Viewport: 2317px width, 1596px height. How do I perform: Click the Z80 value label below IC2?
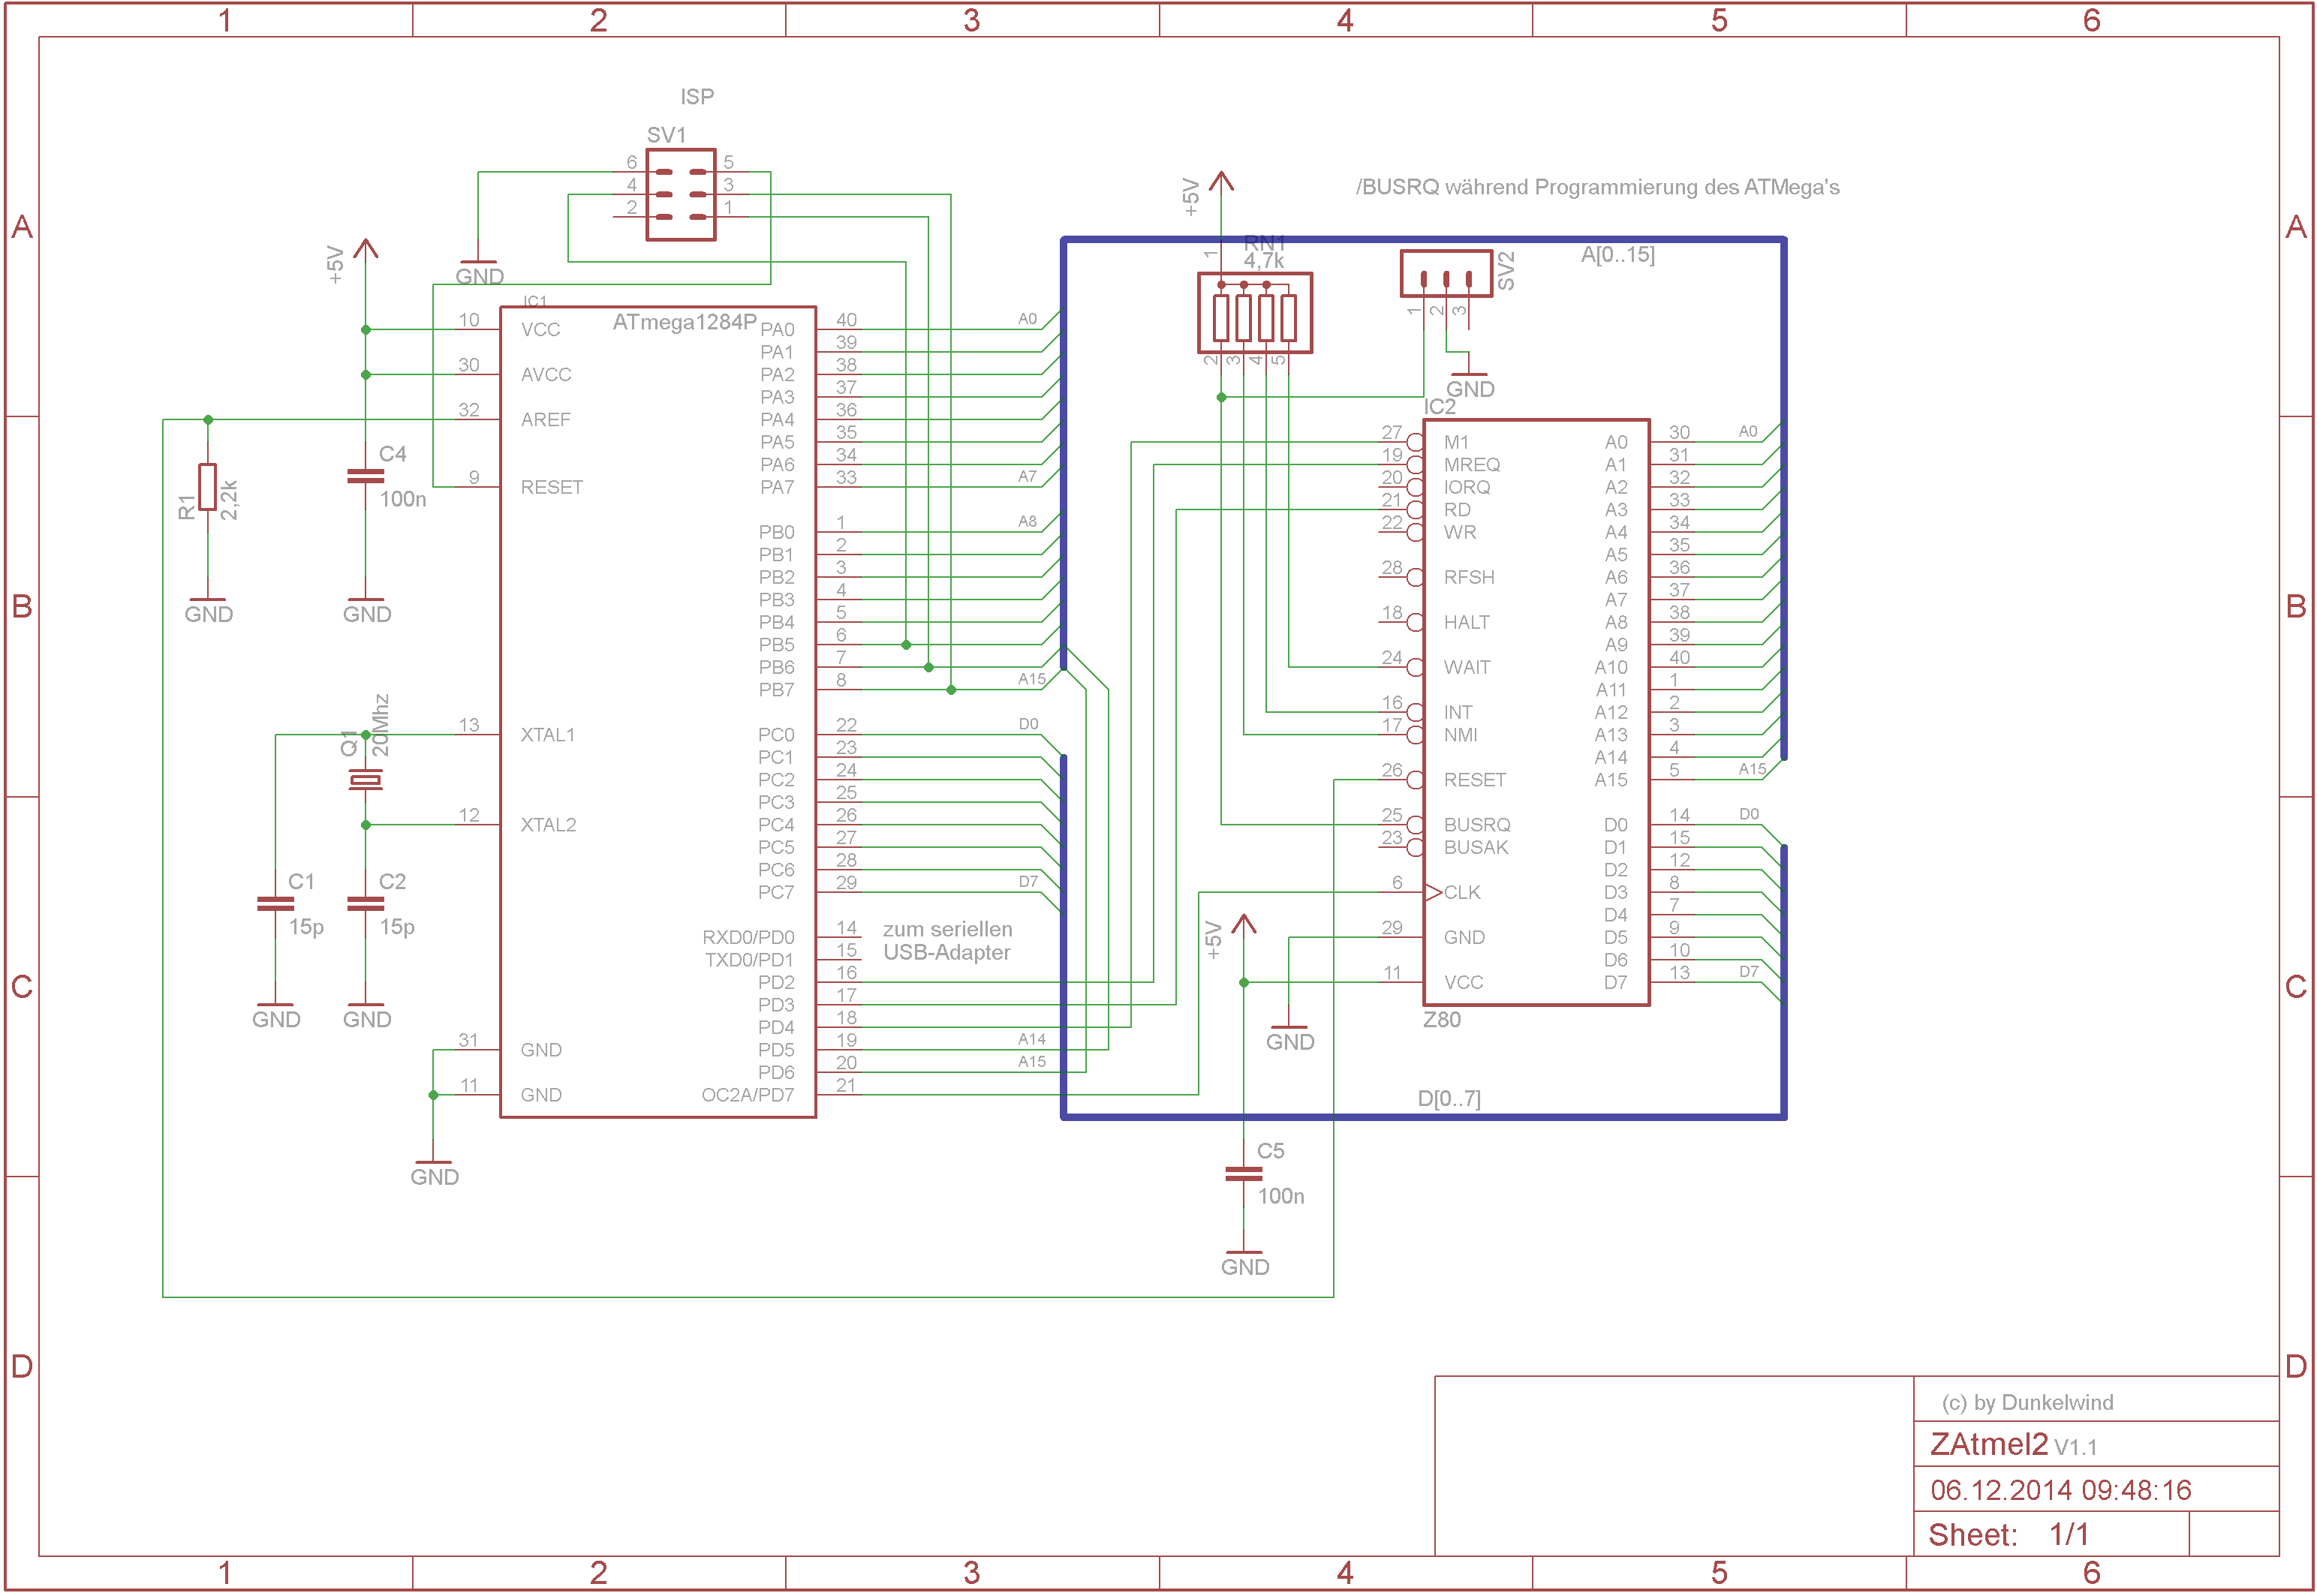pyautogui.click(x=1441, y=1020)
